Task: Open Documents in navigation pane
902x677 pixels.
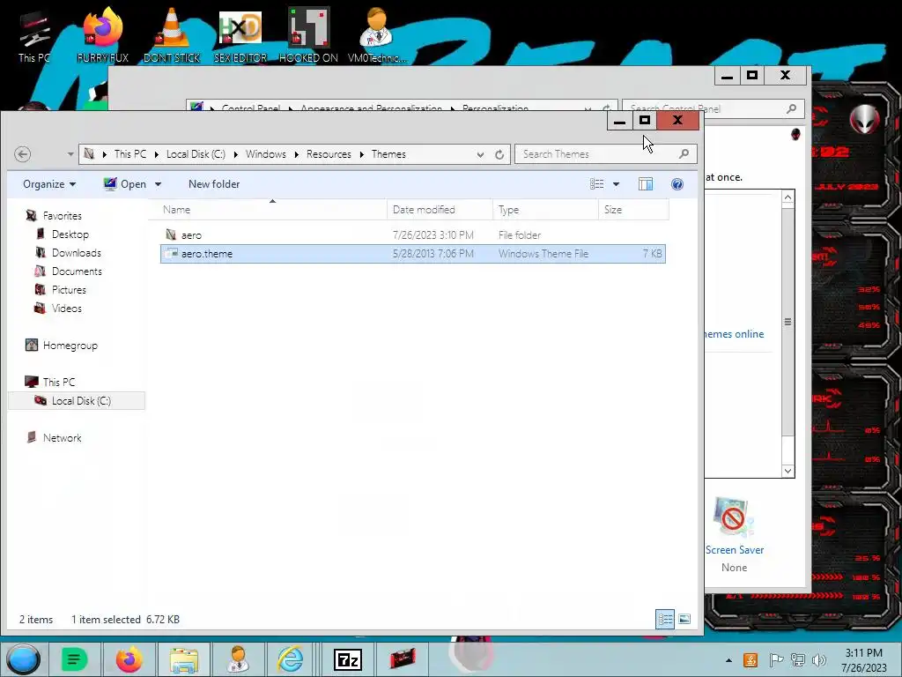Action: (77, 272)
